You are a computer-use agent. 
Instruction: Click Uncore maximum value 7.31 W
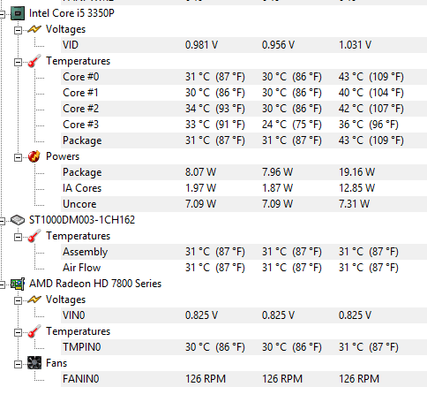354,204
